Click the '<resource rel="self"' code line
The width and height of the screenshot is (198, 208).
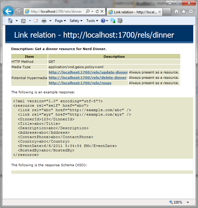(x=51, y=105)
